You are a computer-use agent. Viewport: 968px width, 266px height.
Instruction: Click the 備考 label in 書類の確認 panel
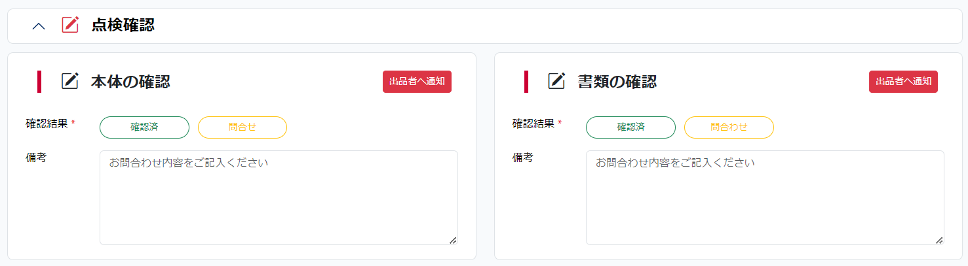pyautogui.click(x=522, y=158)
